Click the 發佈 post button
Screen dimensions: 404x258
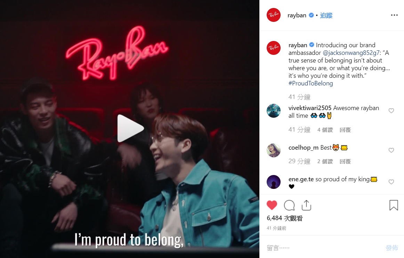tap(391, 248)
